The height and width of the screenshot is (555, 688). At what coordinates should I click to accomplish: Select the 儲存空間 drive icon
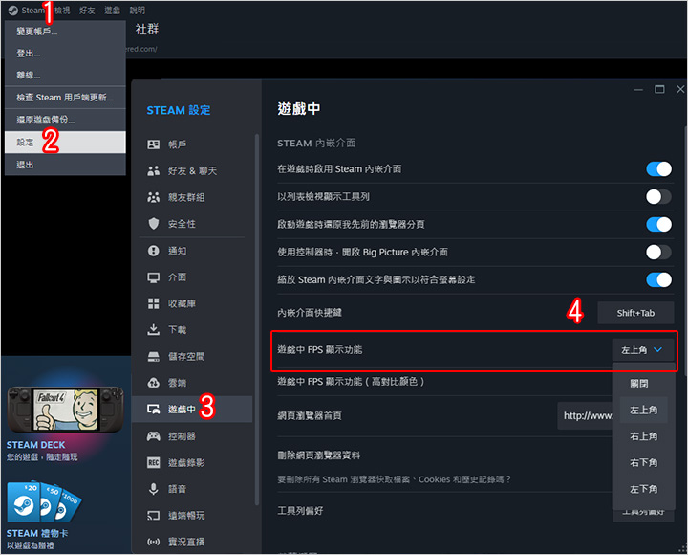point(154,356)
